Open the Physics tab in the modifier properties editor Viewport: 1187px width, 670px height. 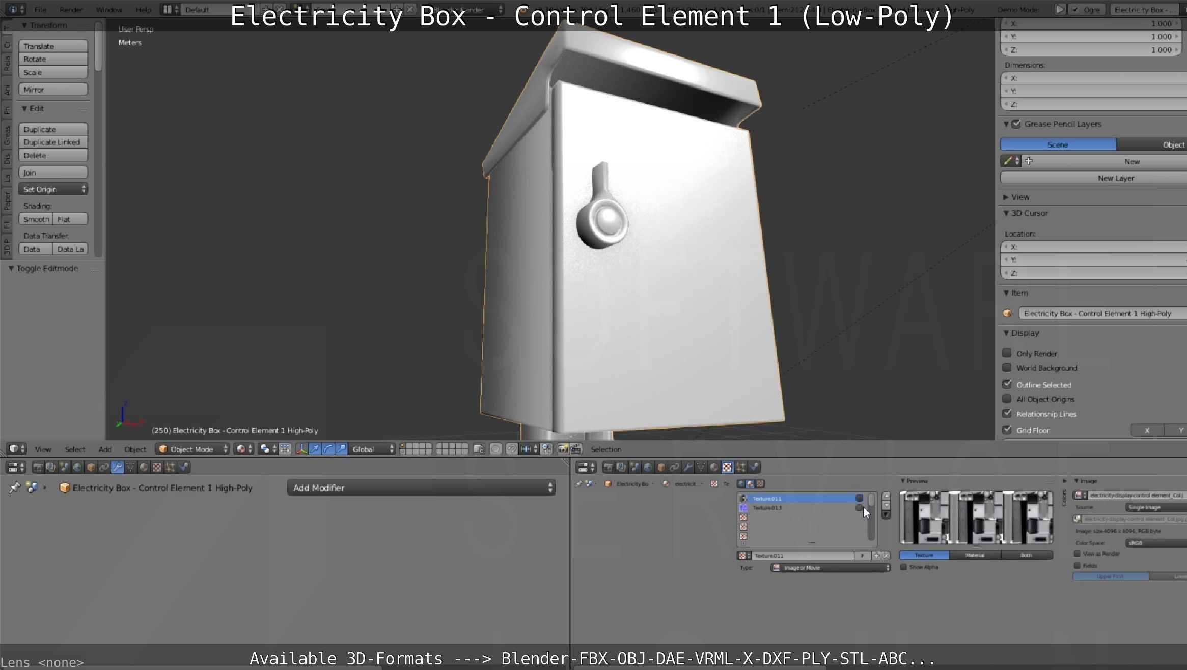(x=184, y=467)
